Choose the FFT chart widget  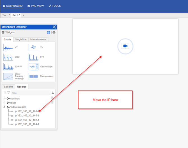coord(33,57)
